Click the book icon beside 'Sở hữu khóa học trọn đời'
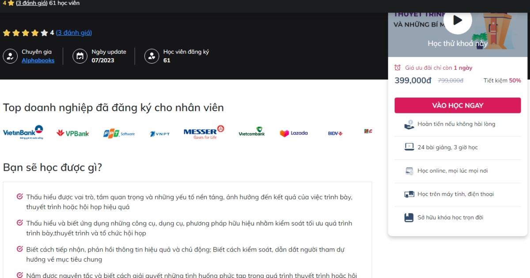 click(x=408, y=217)
